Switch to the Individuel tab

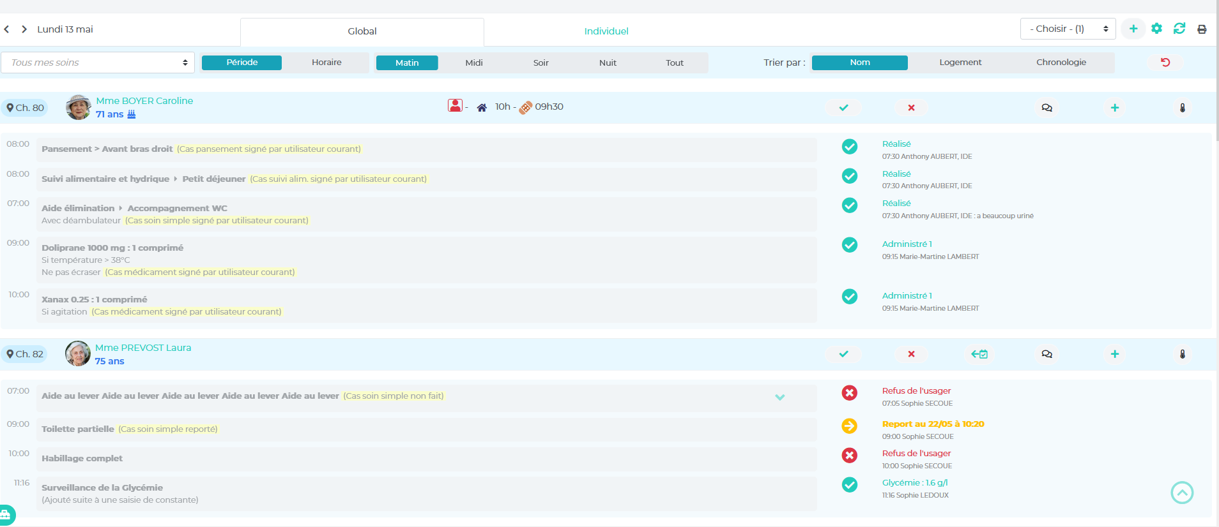click(x=606, y=31)
